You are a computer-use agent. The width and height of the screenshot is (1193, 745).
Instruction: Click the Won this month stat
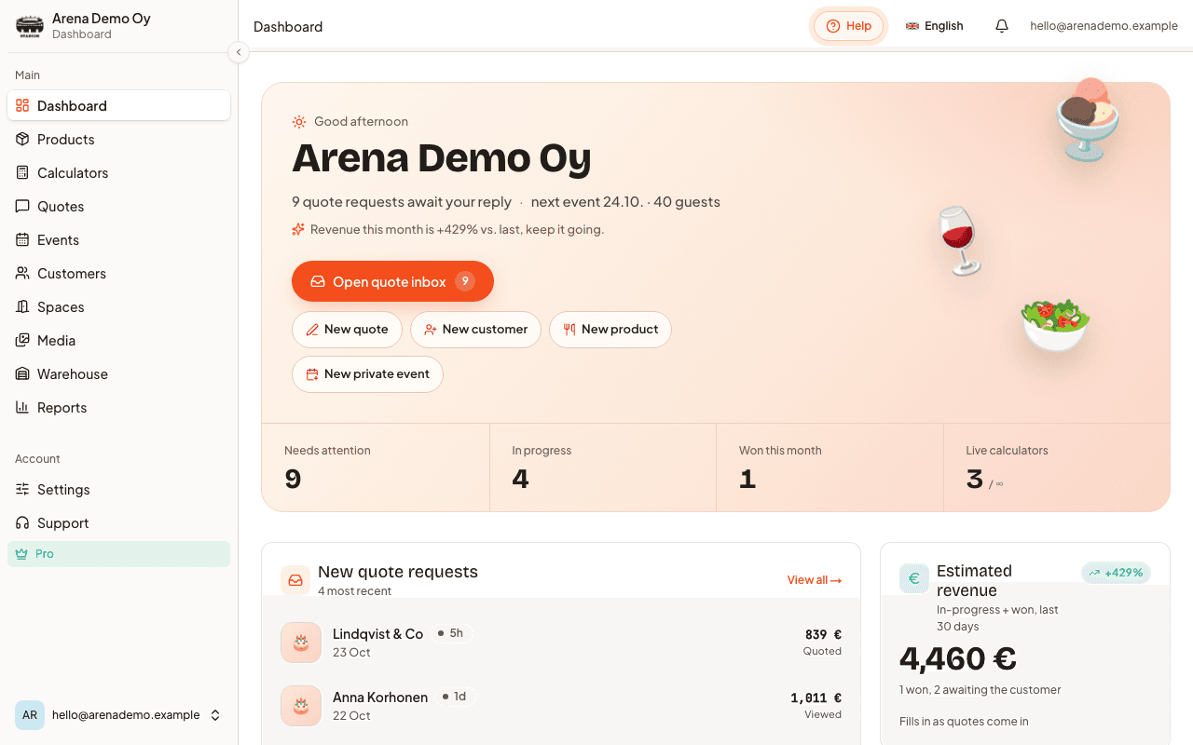click(830, 468)
